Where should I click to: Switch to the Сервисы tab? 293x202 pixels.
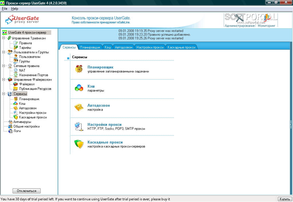point(69,47)
